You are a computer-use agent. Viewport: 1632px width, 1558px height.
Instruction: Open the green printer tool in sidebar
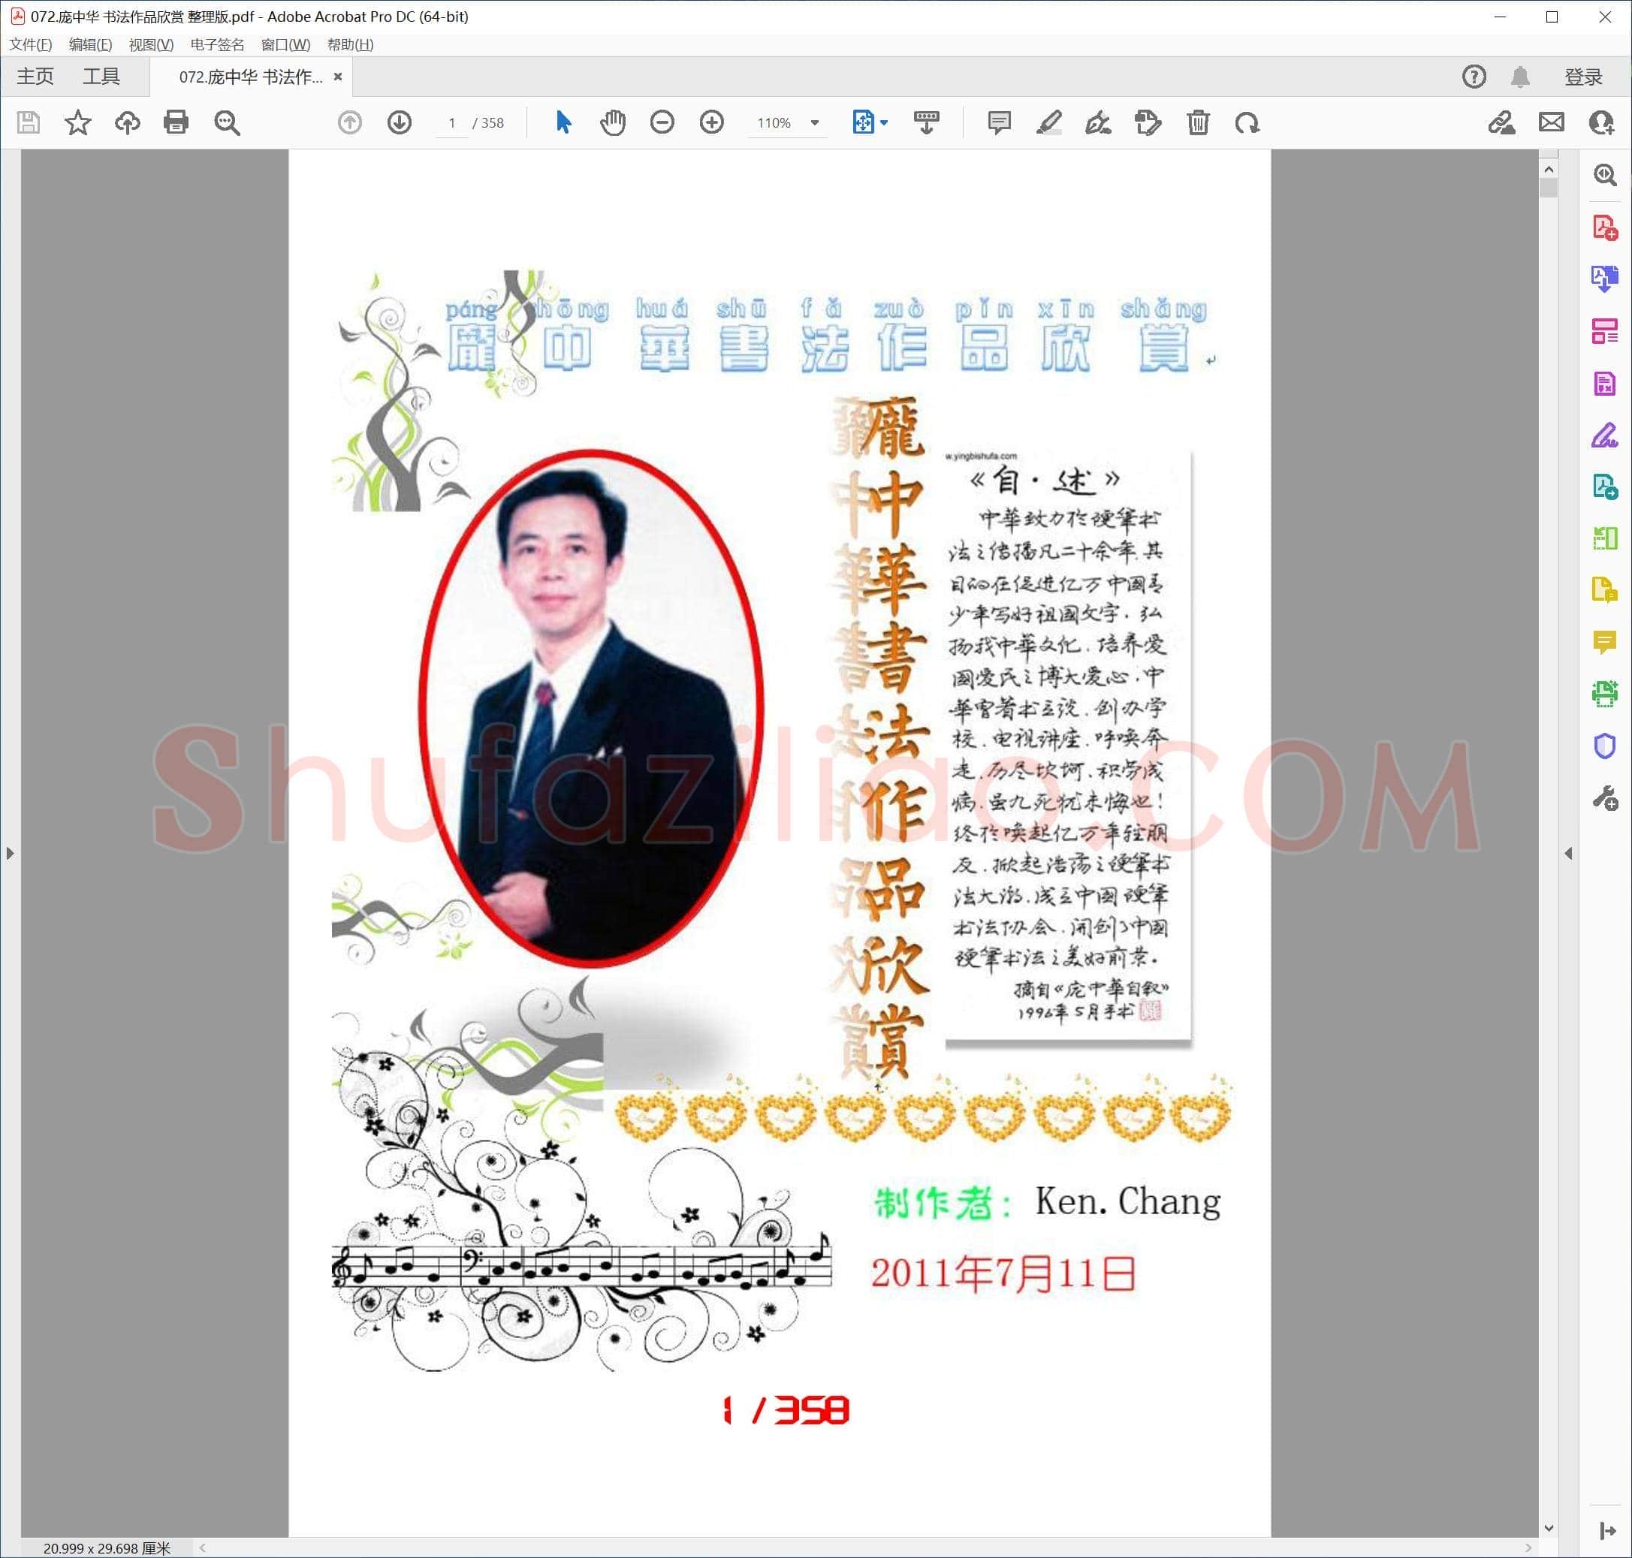click(x=1605, y=694)
